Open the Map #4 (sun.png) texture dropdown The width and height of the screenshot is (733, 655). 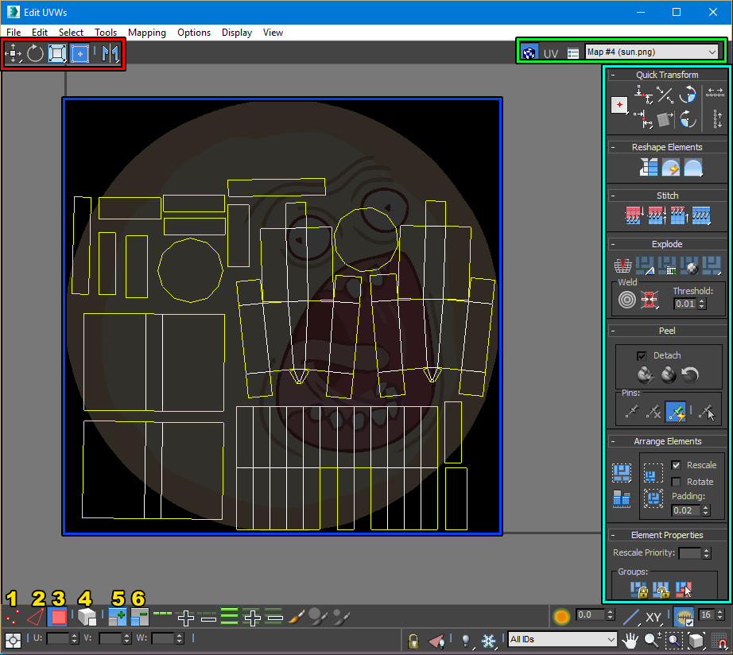(x=651, y=52)
